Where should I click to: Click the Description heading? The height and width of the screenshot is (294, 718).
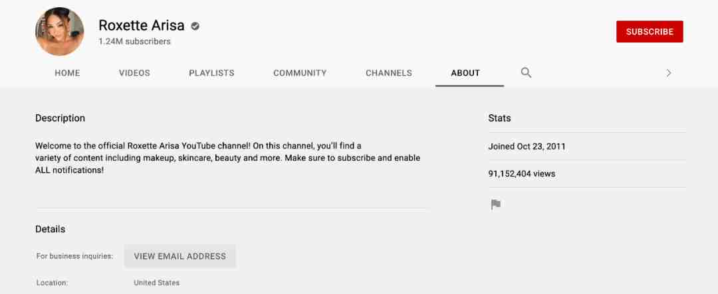[60, 118]
